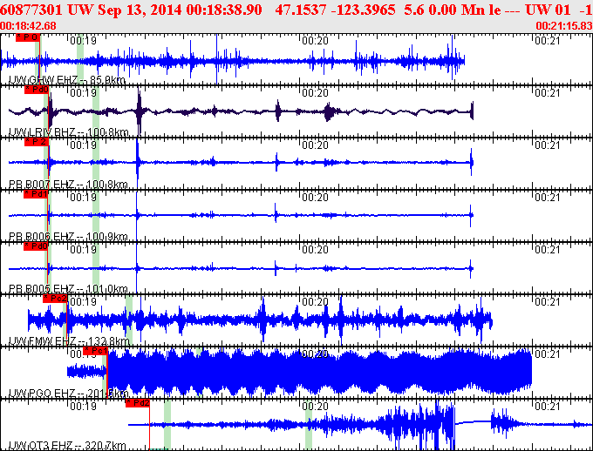This screenshot has height=451, width=593.
Task: Click the window start time 00:18:42.68
Action: click(x=28, y=26)
